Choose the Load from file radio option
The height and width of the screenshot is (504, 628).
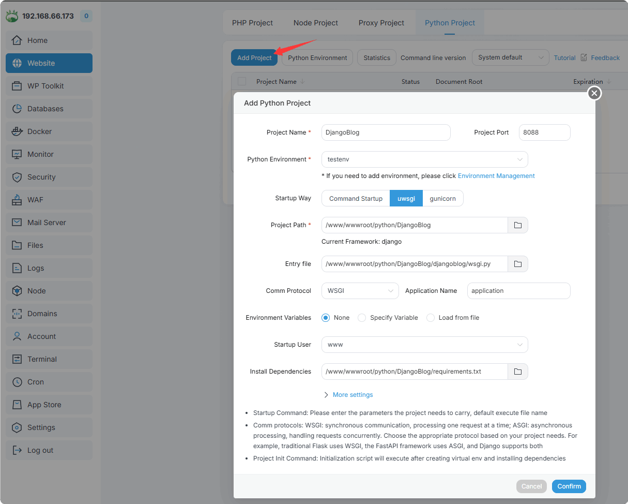coord(431,318)
